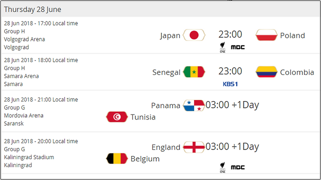Screen dimensions: 321x180
Task: Click the Kaliningrad Stadium venue text
Action: (29, 157)
